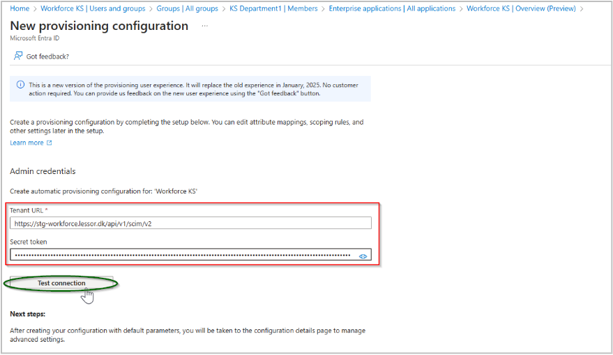
Task: Click the Got feedback person icon
Action: coord(18,56)
